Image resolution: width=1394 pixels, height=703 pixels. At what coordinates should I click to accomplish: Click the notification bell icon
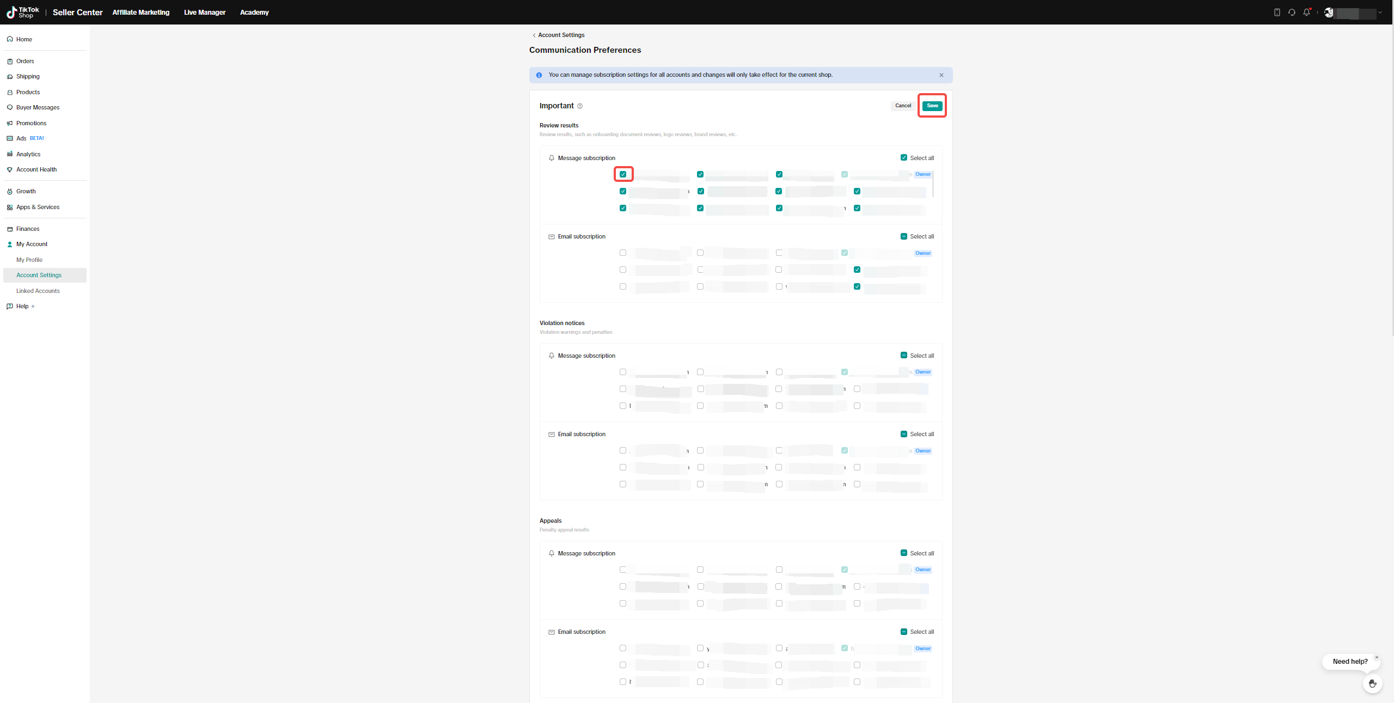click(1306, 12)
